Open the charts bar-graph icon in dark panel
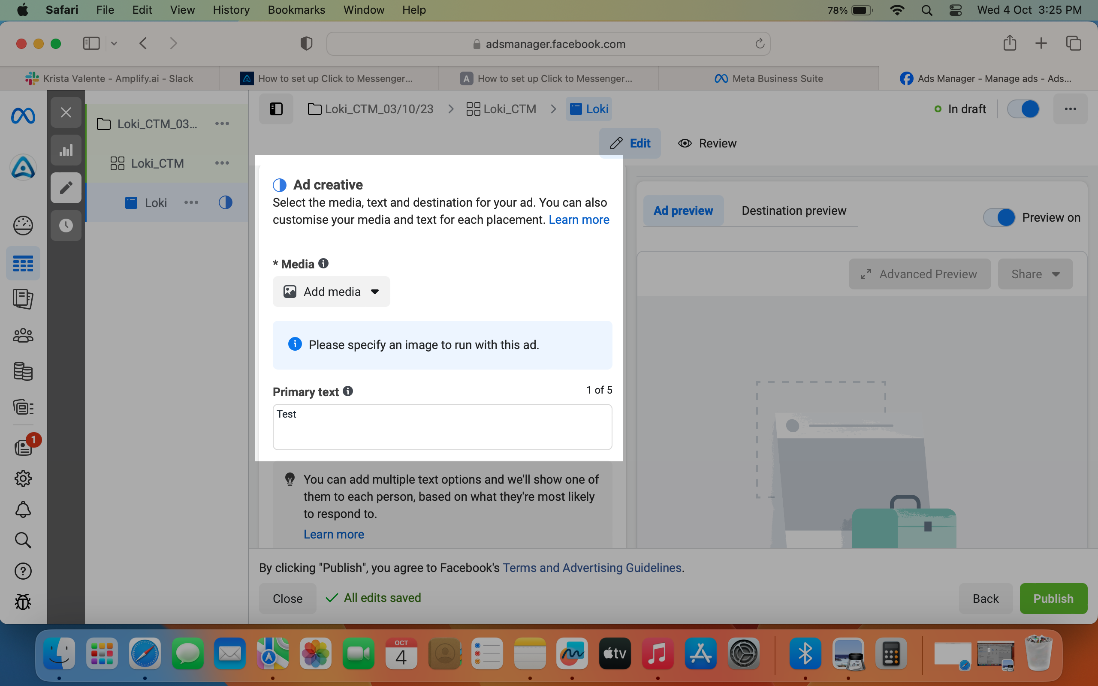1098x686 pixels. tap(66, 150)
